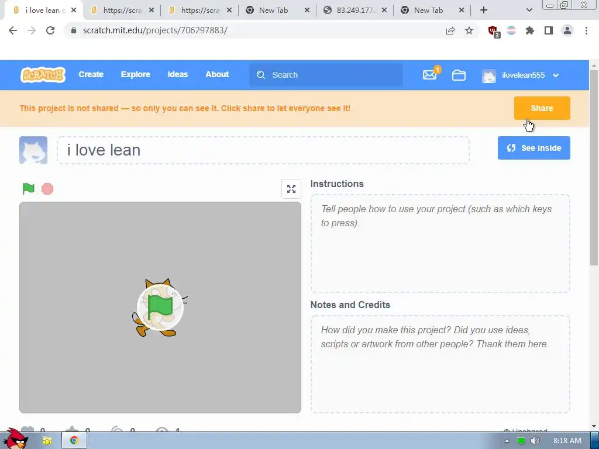The height and width of the screenshot is (449, 599).
Task: Reload the current page
Action: click(50, 30)
